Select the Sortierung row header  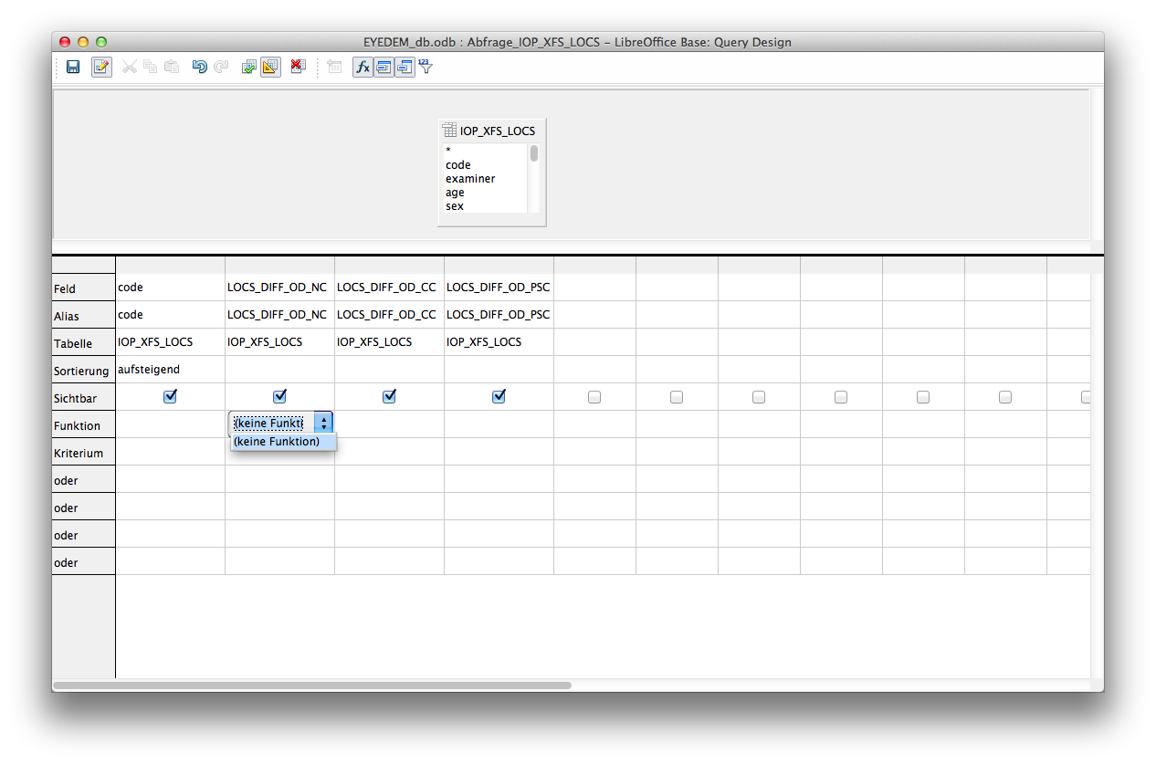point(83,370)
